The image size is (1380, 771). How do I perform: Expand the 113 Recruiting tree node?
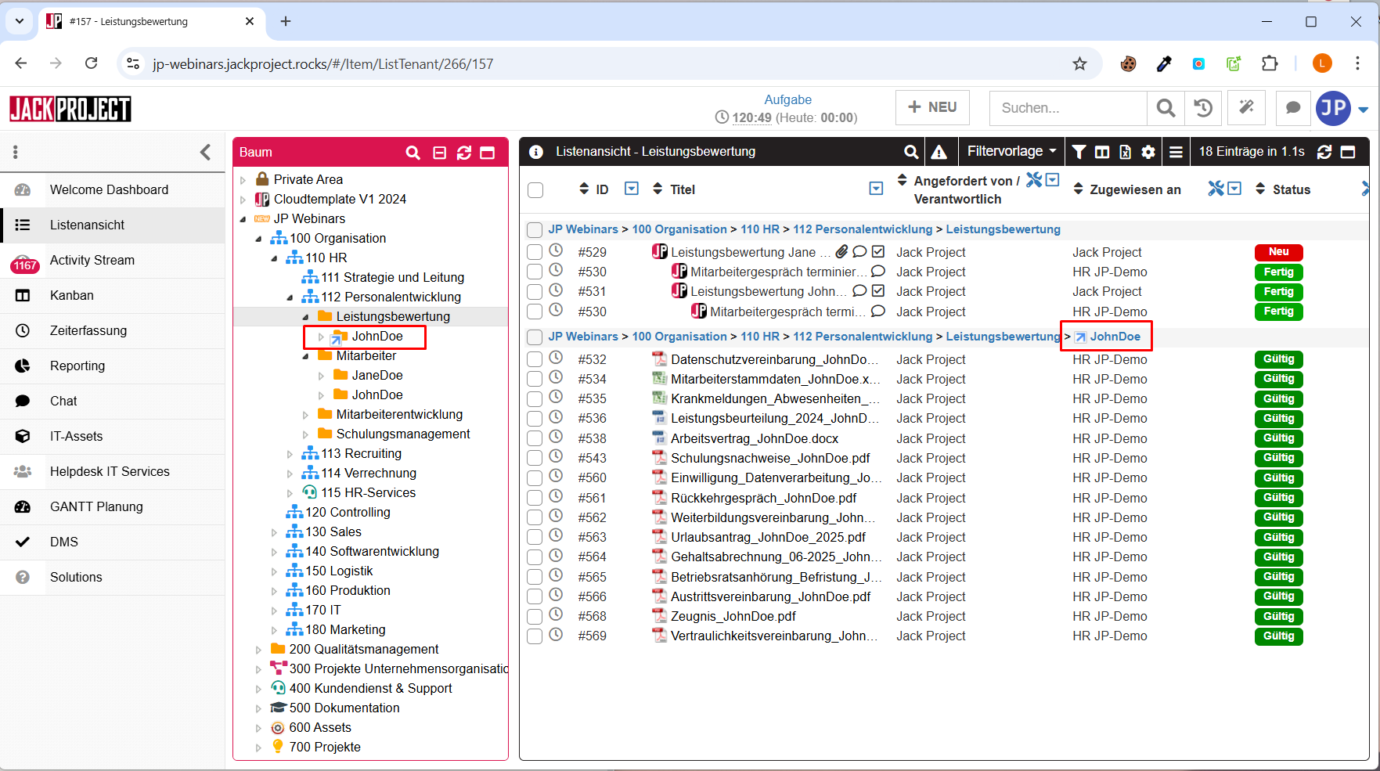click(x=290, y=454)
